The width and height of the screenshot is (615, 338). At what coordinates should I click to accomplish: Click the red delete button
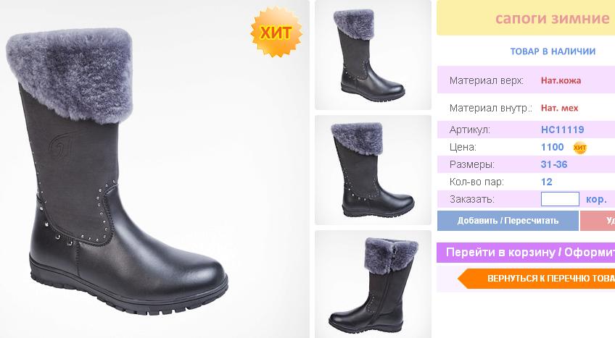pyautogui.click(x=598, y=221)
